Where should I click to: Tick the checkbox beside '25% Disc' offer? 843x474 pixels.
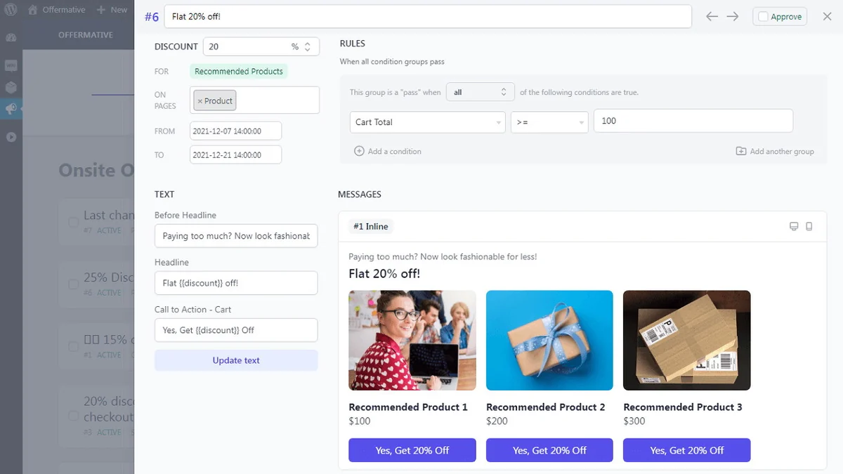(x=73, y=284)
